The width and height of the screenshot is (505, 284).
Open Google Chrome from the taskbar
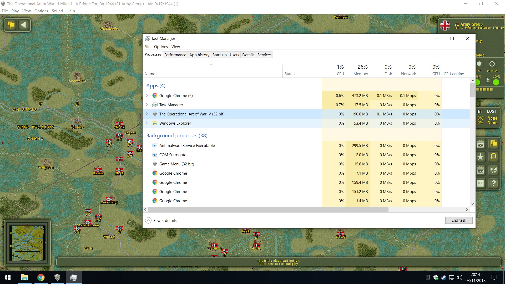[x=41, y=277]
